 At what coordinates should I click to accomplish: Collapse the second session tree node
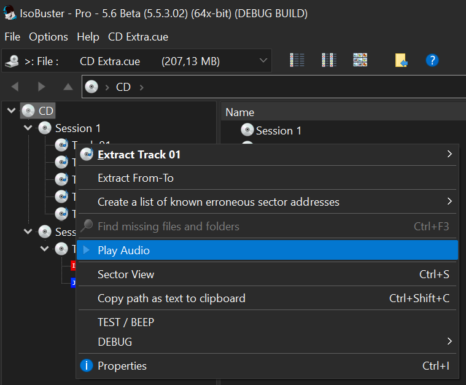(x=28, y=231)
